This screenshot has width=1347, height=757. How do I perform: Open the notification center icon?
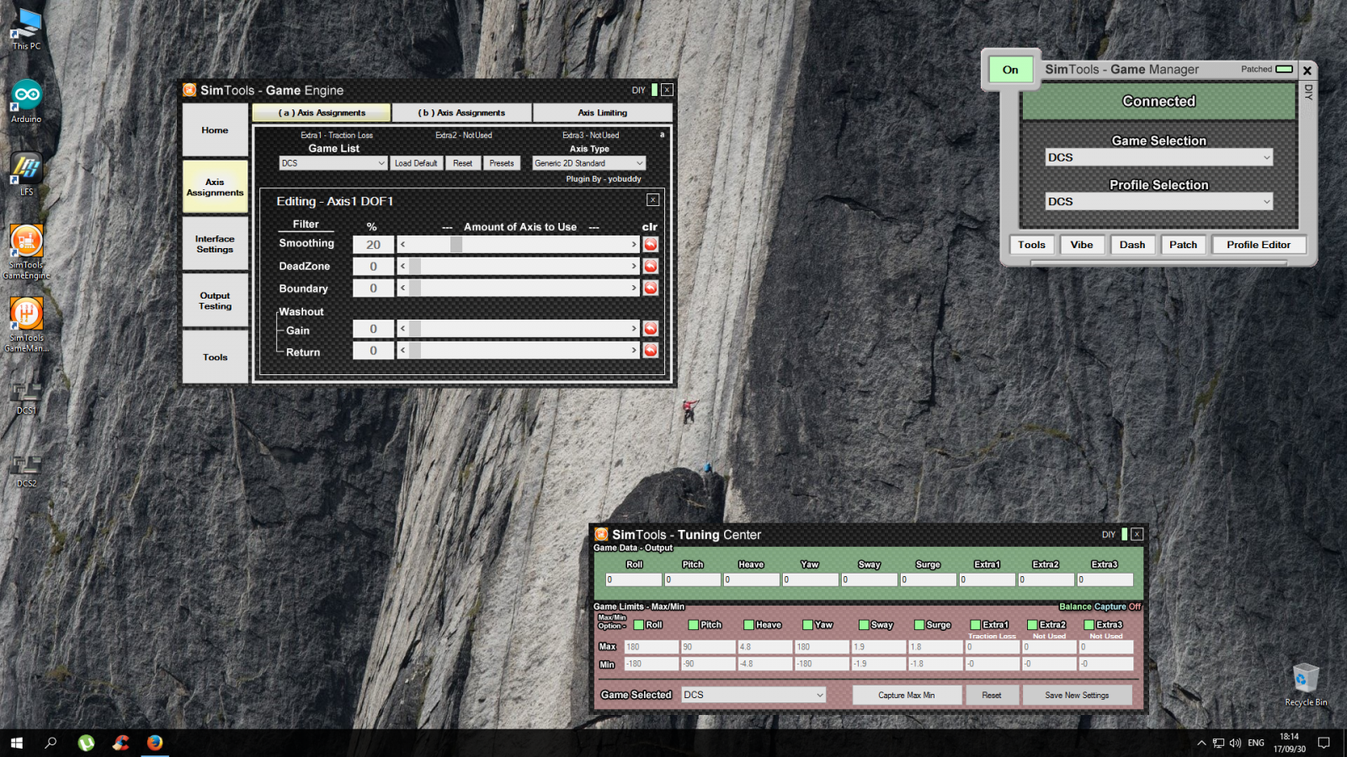coord(1323,743)
